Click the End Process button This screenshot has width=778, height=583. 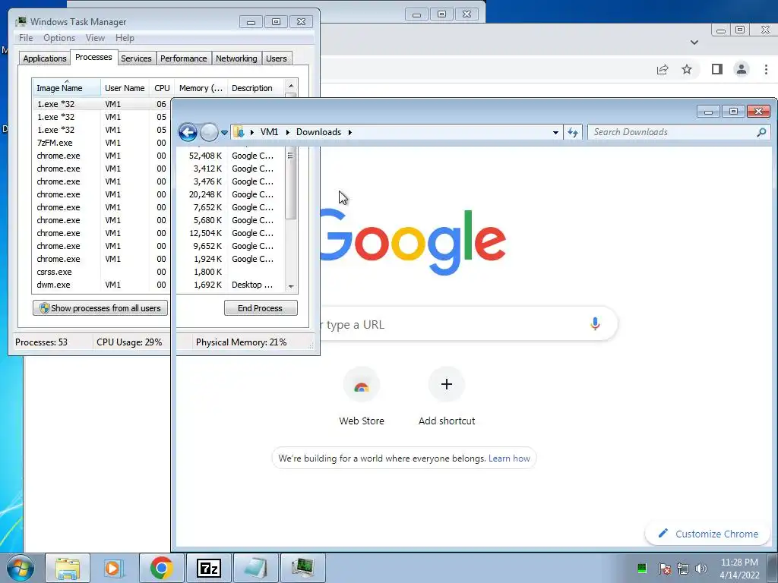pyautogui.click(x=261, y=308)
